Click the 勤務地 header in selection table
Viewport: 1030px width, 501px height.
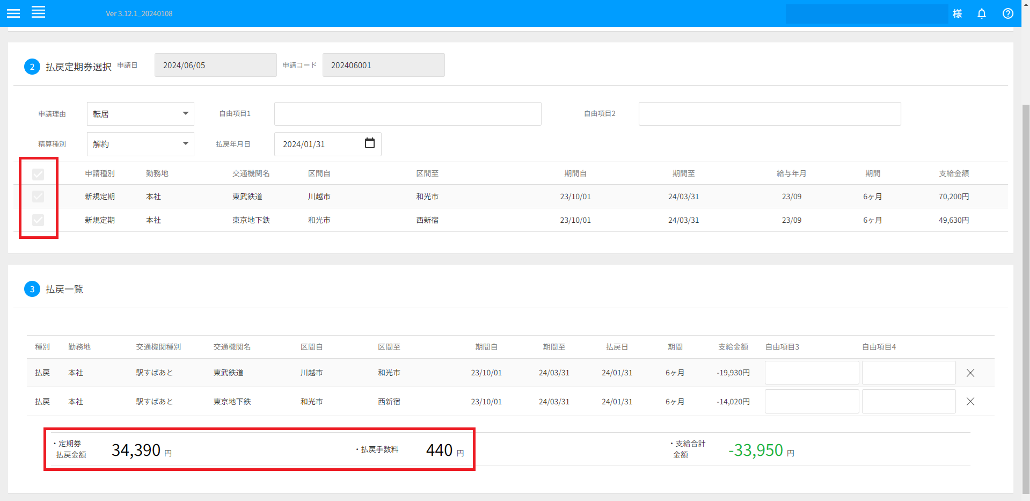[157, 173]
